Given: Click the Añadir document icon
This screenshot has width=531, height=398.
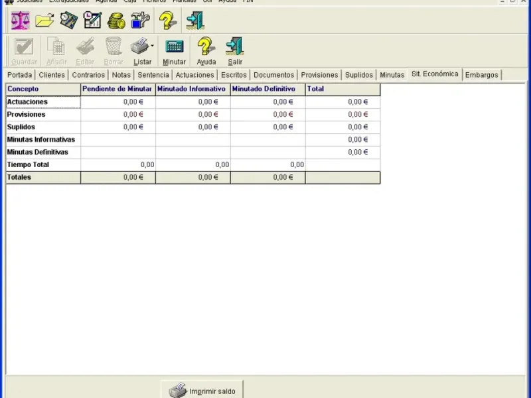Looking at the screenshot, I should (56, 46).
